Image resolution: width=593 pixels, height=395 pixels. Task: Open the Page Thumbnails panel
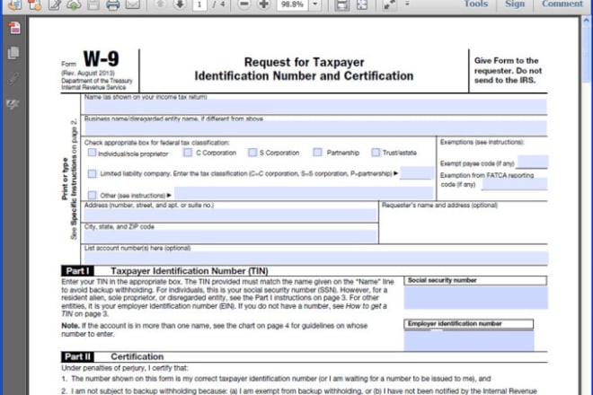13,53
